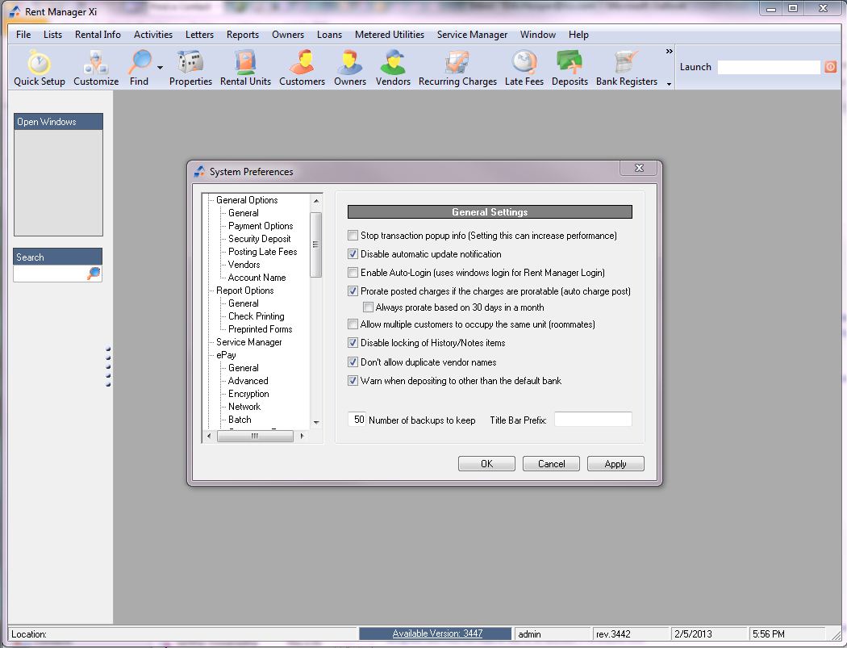Viewport: 847px width, 648px height.
Task: Open Bank Registers from toolbar
Action: click(x=627, y=68)
